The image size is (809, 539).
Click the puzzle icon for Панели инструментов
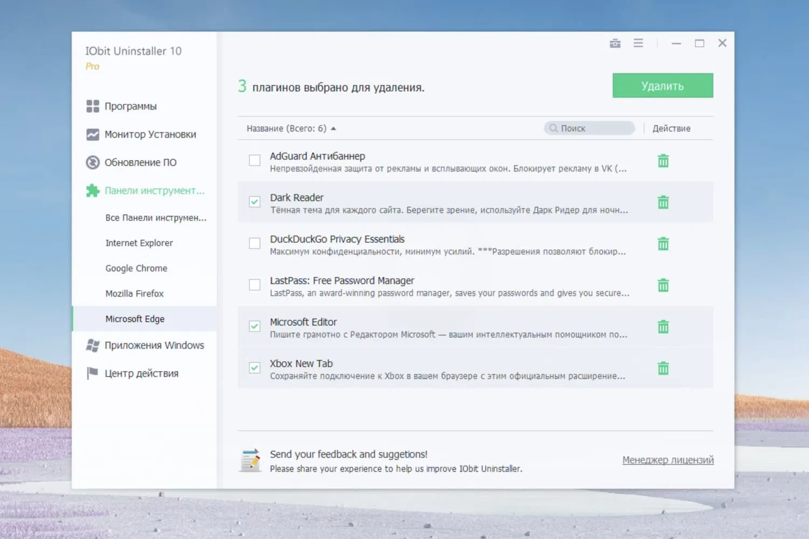click(93, 190)
